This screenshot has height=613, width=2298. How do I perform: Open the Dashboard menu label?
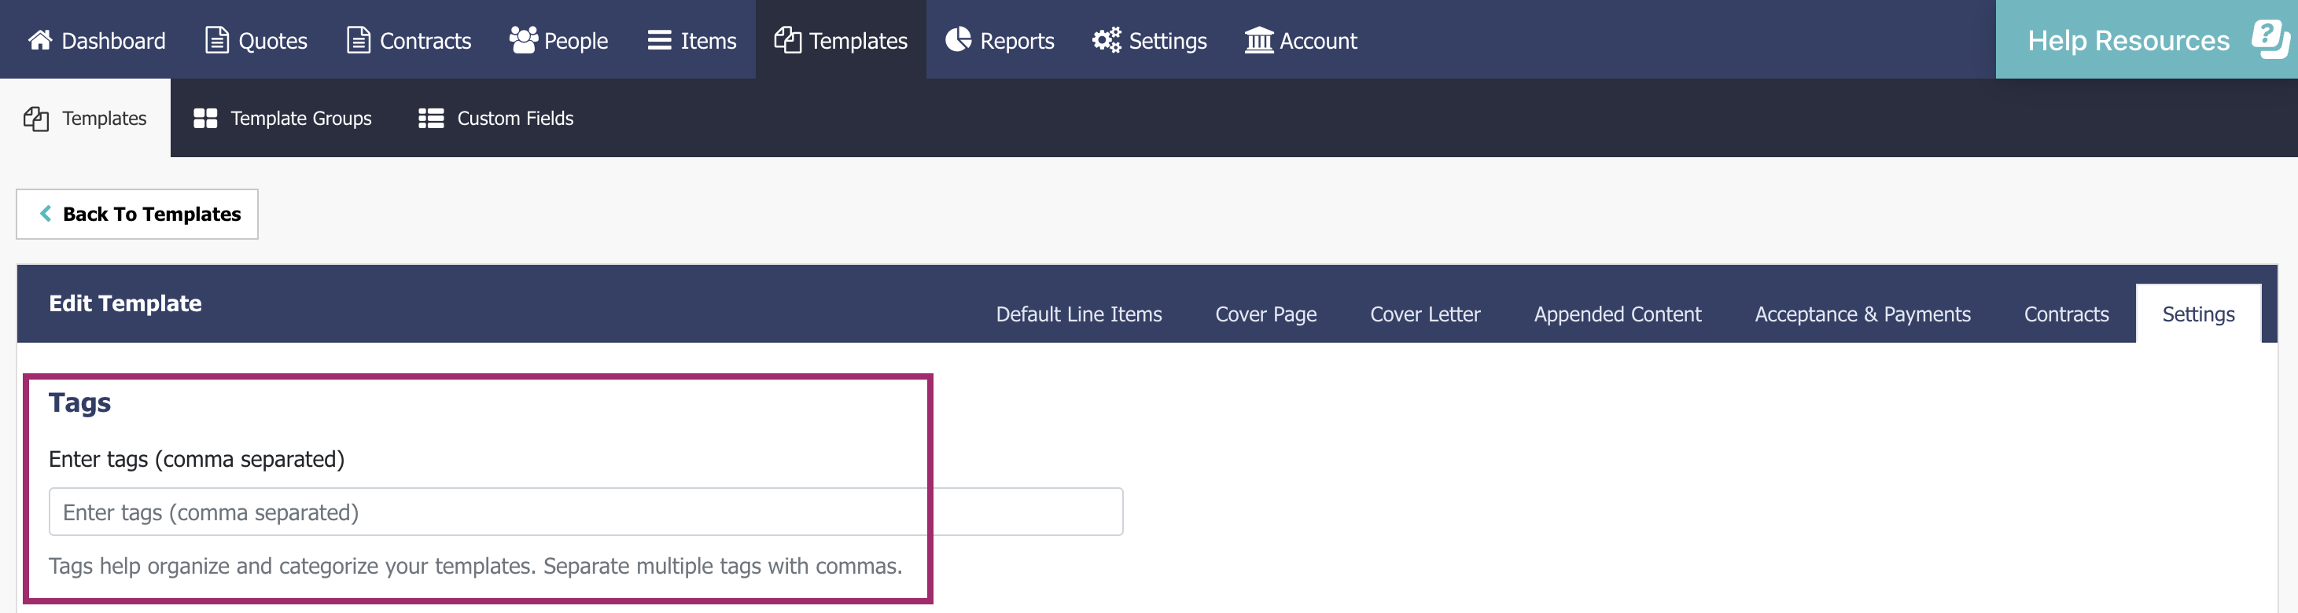point(113,41)
